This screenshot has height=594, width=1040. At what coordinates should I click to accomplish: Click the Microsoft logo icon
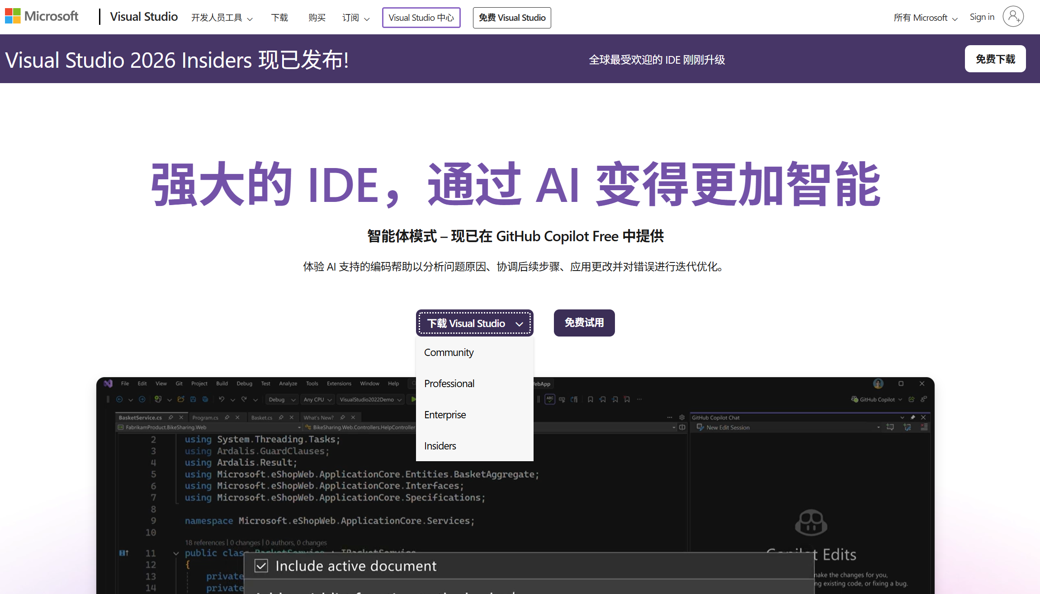[x=13, y=16]
